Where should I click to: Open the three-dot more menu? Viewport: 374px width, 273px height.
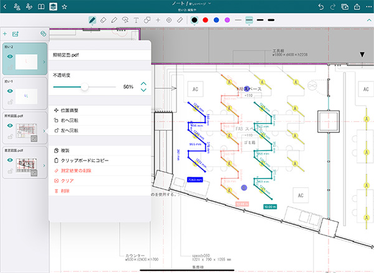(x=369, y=7)
